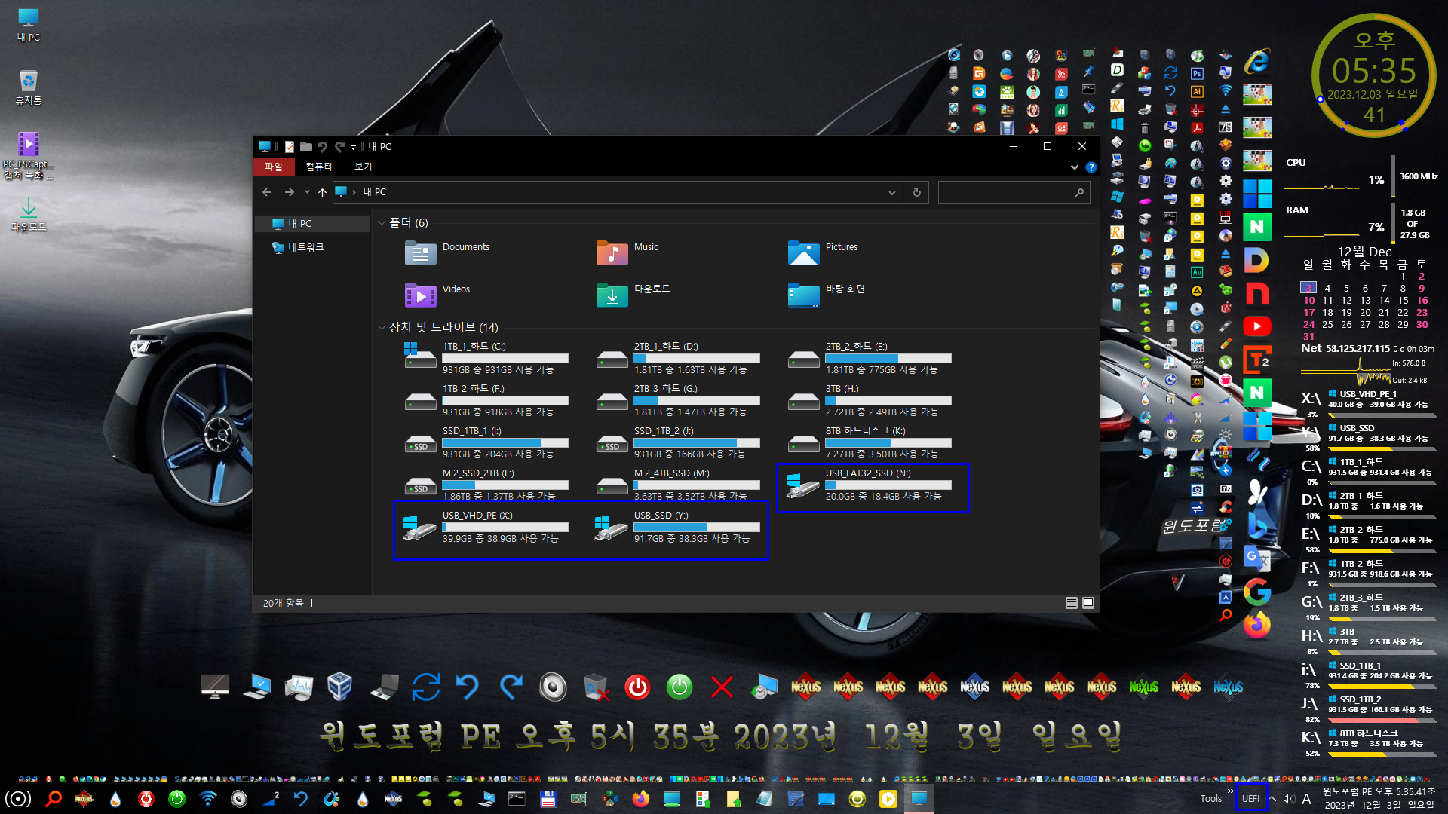
Task: Click blue sync arrows icon in dock
Action: point(426,687)
